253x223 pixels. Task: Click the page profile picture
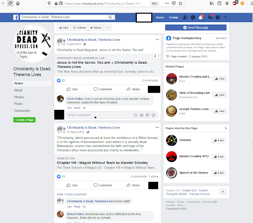[33, 44]
